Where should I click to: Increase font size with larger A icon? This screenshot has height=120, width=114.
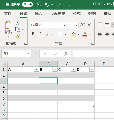pyautogui.click(x=83, y=25)
